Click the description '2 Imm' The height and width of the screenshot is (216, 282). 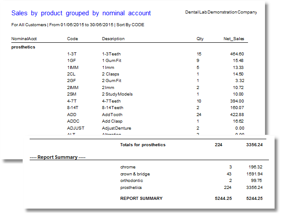point(108,87)
